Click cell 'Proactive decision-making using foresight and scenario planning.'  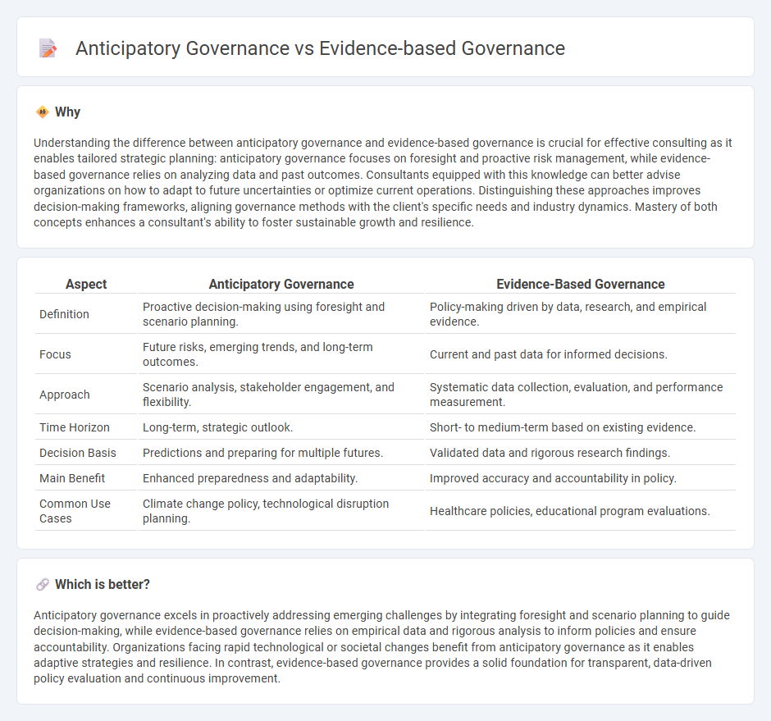281,314
